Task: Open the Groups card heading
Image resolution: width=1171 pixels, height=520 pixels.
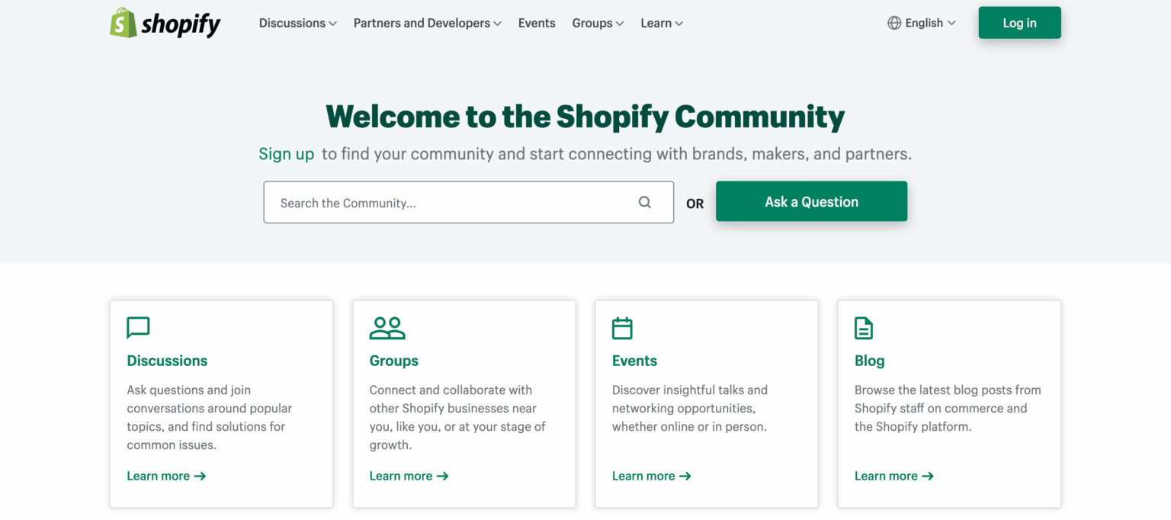Action: pyautogui.click(x=394, y=361)
